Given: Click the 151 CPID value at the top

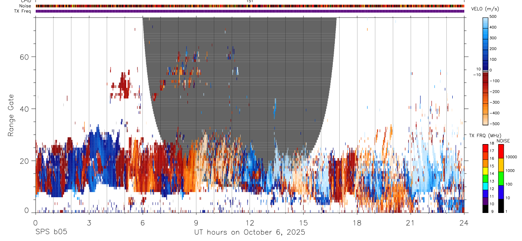Looking at the screenshot, I should point(250,1).
